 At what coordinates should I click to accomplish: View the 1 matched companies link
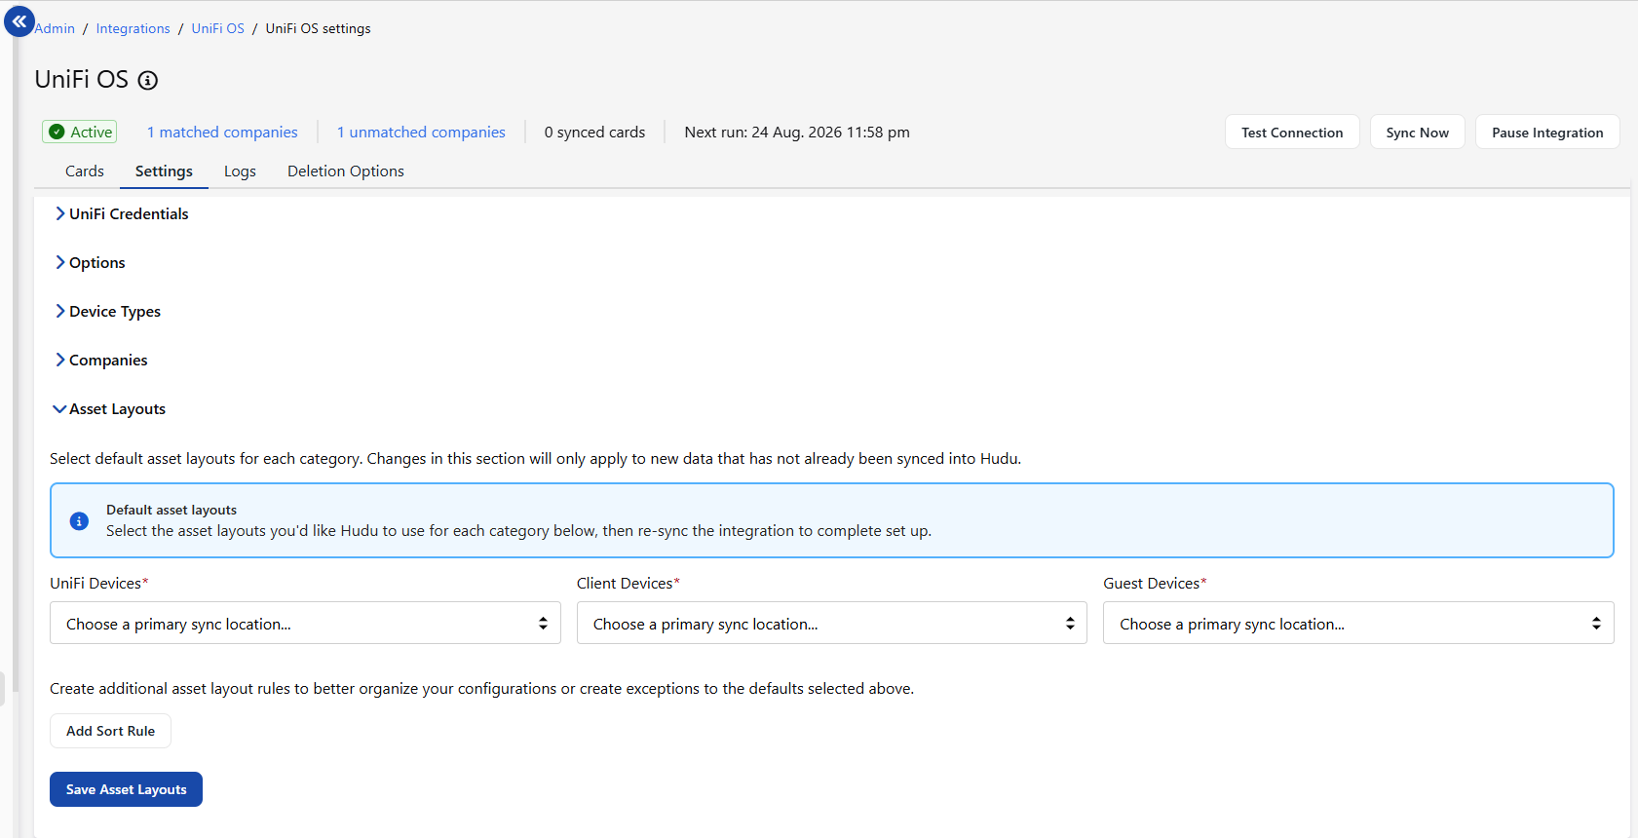click(222, 133)
